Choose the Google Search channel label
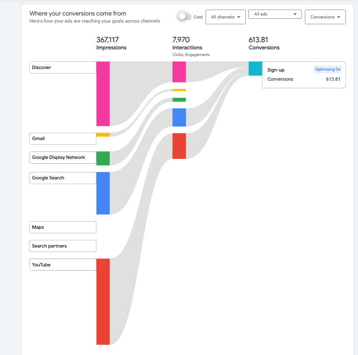This screenshot has width=358, height=355. pos(63,178)
